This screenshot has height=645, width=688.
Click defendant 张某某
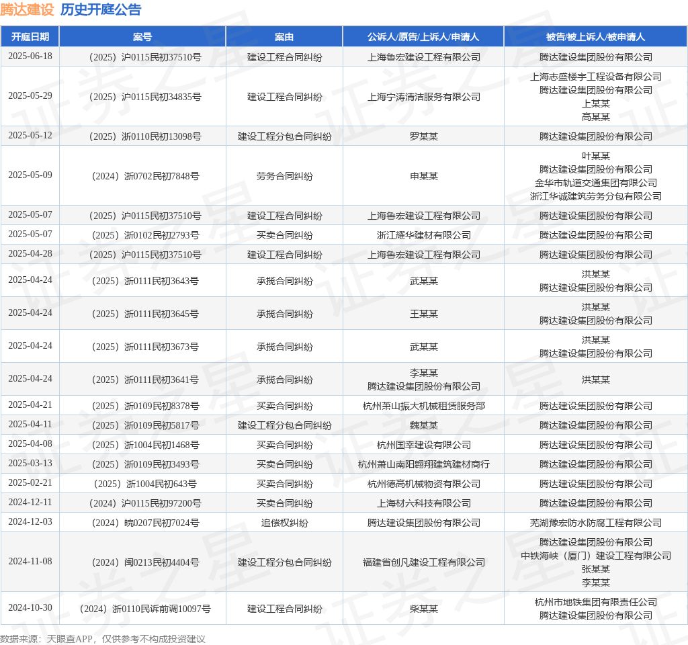596,569
